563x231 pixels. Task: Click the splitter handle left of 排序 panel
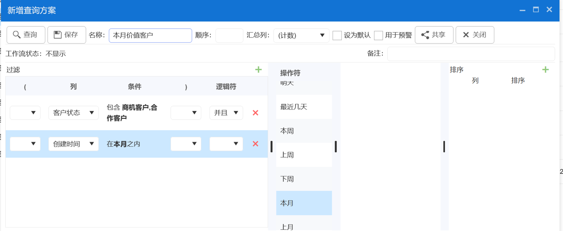point(444,147)
